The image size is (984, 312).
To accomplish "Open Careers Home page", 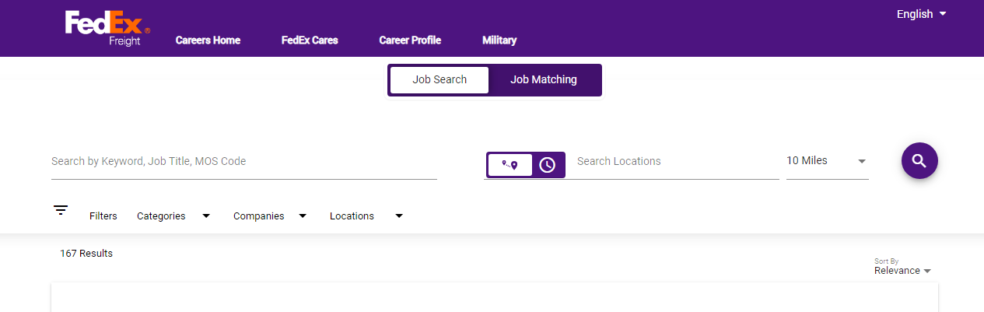I will coord(208,40).
